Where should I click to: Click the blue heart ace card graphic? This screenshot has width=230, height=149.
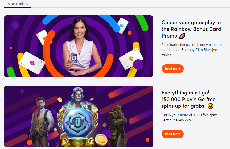(123, 26)
